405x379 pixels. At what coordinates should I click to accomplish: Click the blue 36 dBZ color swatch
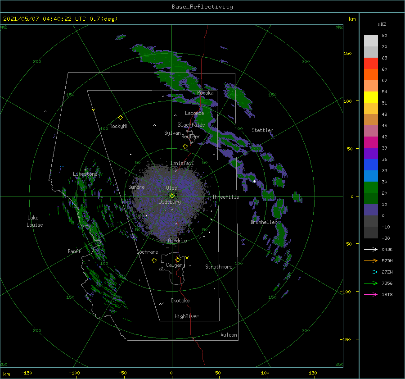point(371,165)
